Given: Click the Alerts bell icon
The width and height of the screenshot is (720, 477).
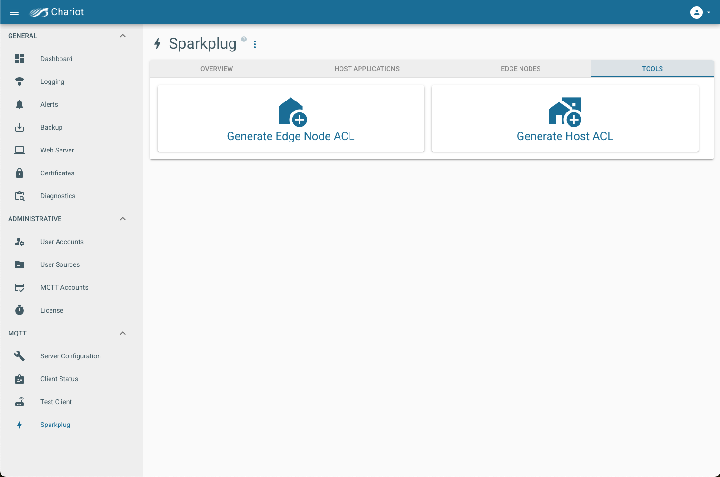Looking at the screenshot, I should [x=20, y=104].
